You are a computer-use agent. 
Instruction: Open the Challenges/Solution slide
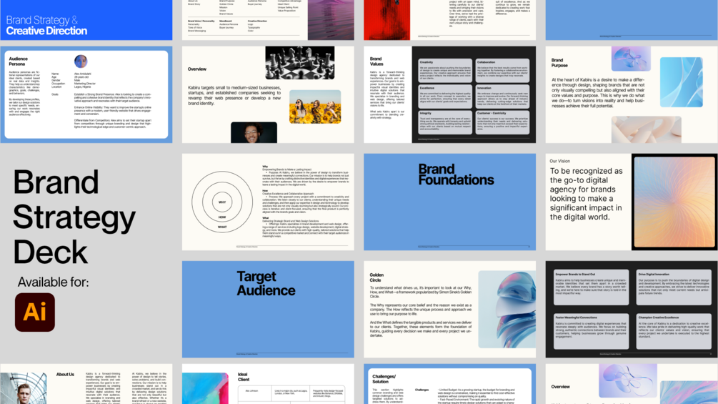tap(449, 384)
